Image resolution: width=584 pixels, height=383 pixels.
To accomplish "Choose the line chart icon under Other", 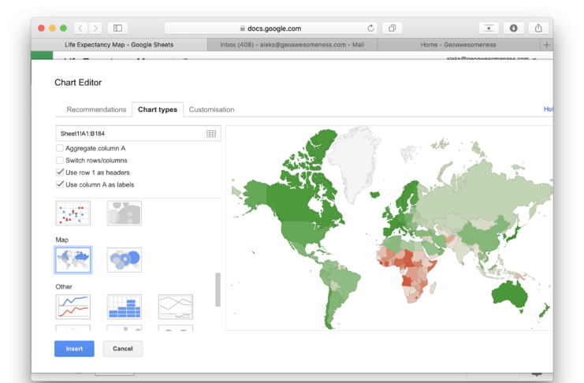I will 73,307.
